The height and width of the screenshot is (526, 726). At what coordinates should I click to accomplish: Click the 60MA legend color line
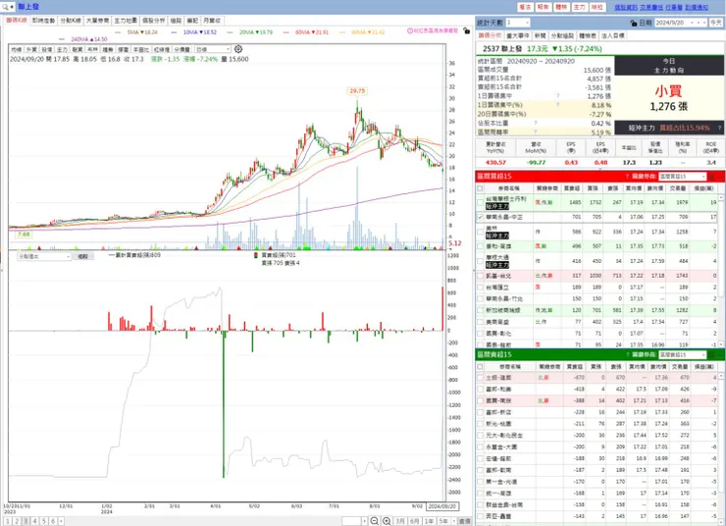pos(286,32)
